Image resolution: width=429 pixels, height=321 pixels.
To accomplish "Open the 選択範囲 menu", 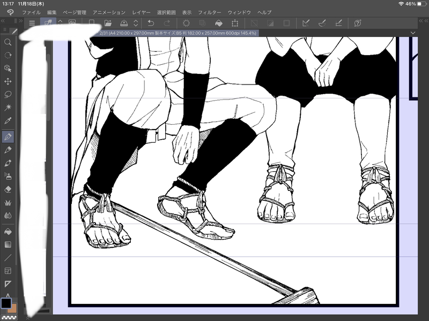I will pyautogui.click(x=166, y=12).
